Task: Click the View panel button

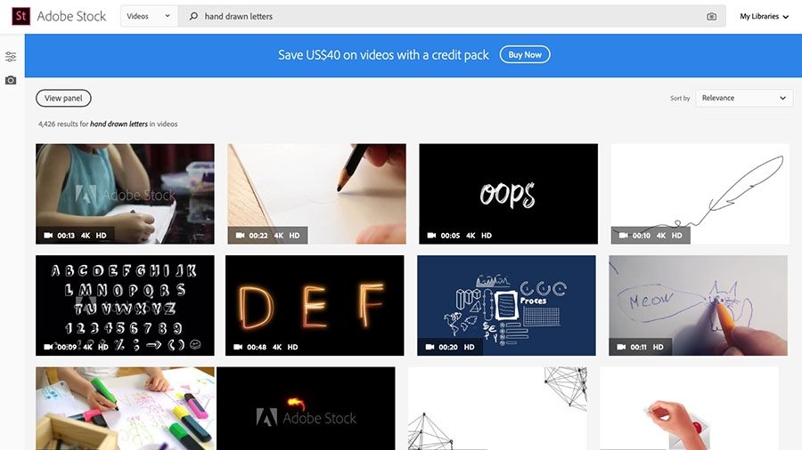Action: pyautogui.click(x=63, y=98)
